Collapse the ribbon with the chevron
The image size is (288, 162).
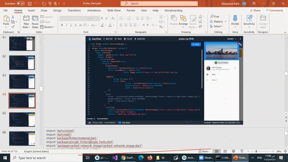coord(285,32)
